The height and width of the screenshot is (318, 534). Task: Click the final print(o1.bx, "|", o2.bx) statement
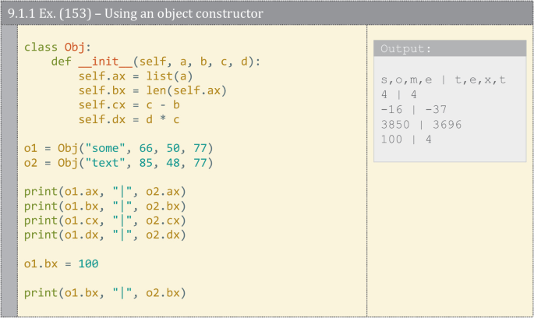click(x=104, y=293)
